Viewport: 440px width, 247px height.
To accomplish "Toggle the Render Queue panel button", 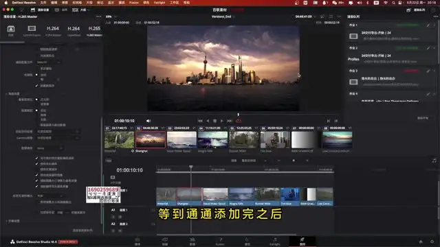I will click(x=416, y=10).
